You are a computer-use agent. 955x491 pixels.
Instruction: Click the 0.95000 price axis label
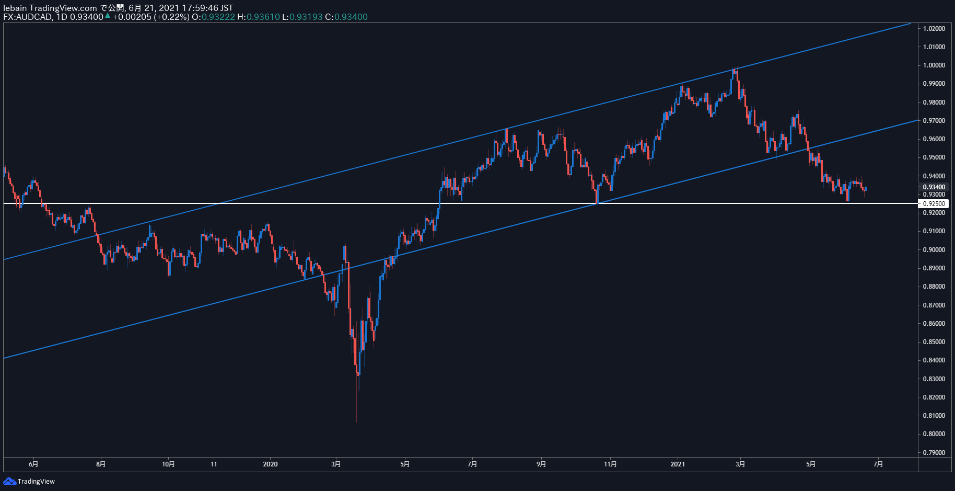tap(934, 157)
